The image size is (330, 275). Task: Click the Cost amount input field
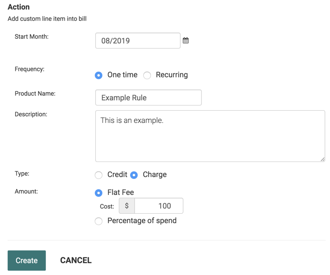point(158,206)
